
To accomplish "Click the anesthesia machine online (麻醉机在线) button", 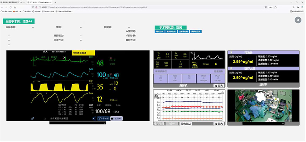I will coord(196,31).
